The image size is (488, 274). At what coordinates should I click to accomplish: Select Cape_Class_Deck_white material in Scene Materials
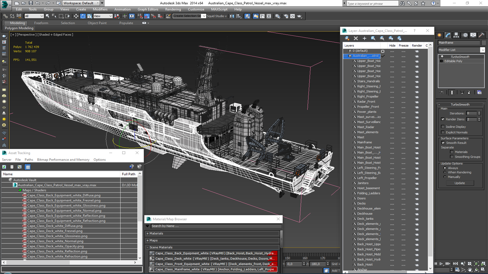[213, 259]
